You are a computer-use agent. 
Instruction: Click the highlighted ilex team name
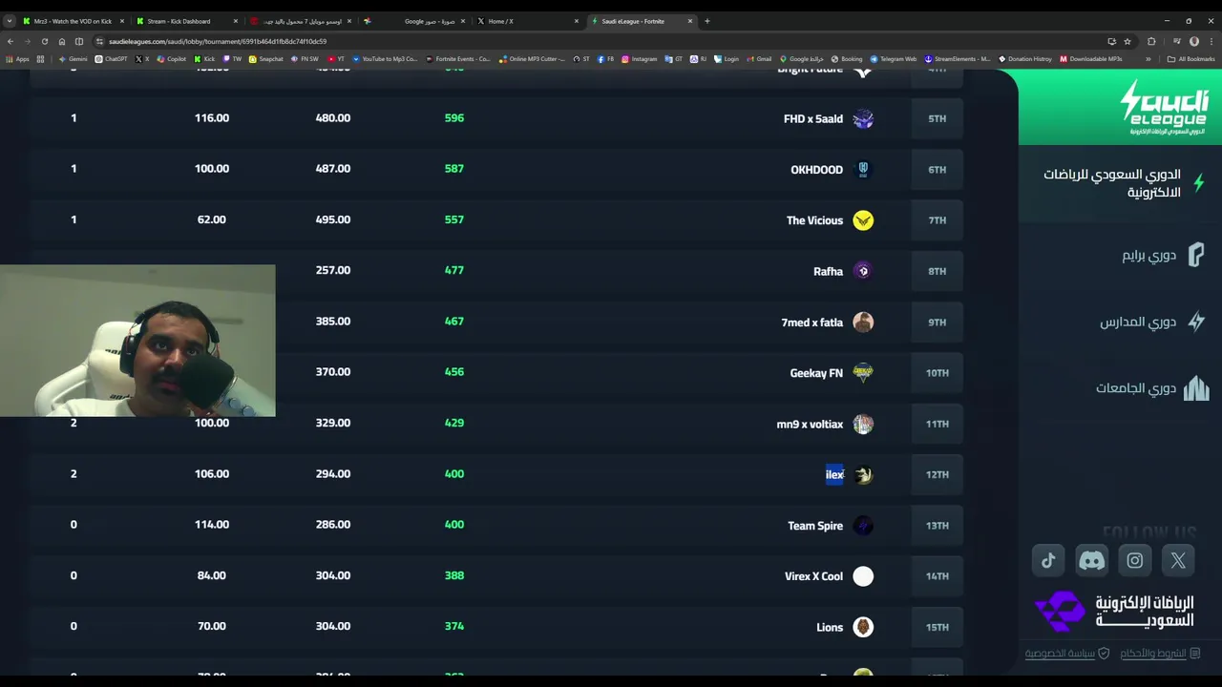(x=834, y=474)
